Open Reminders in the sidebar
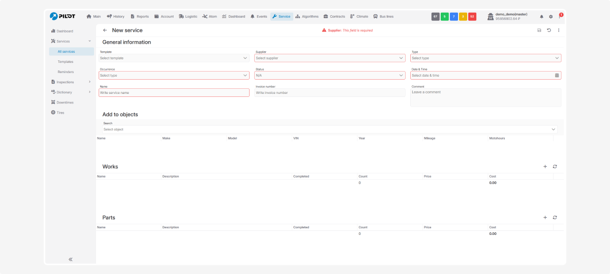 (x=66, y=72)
